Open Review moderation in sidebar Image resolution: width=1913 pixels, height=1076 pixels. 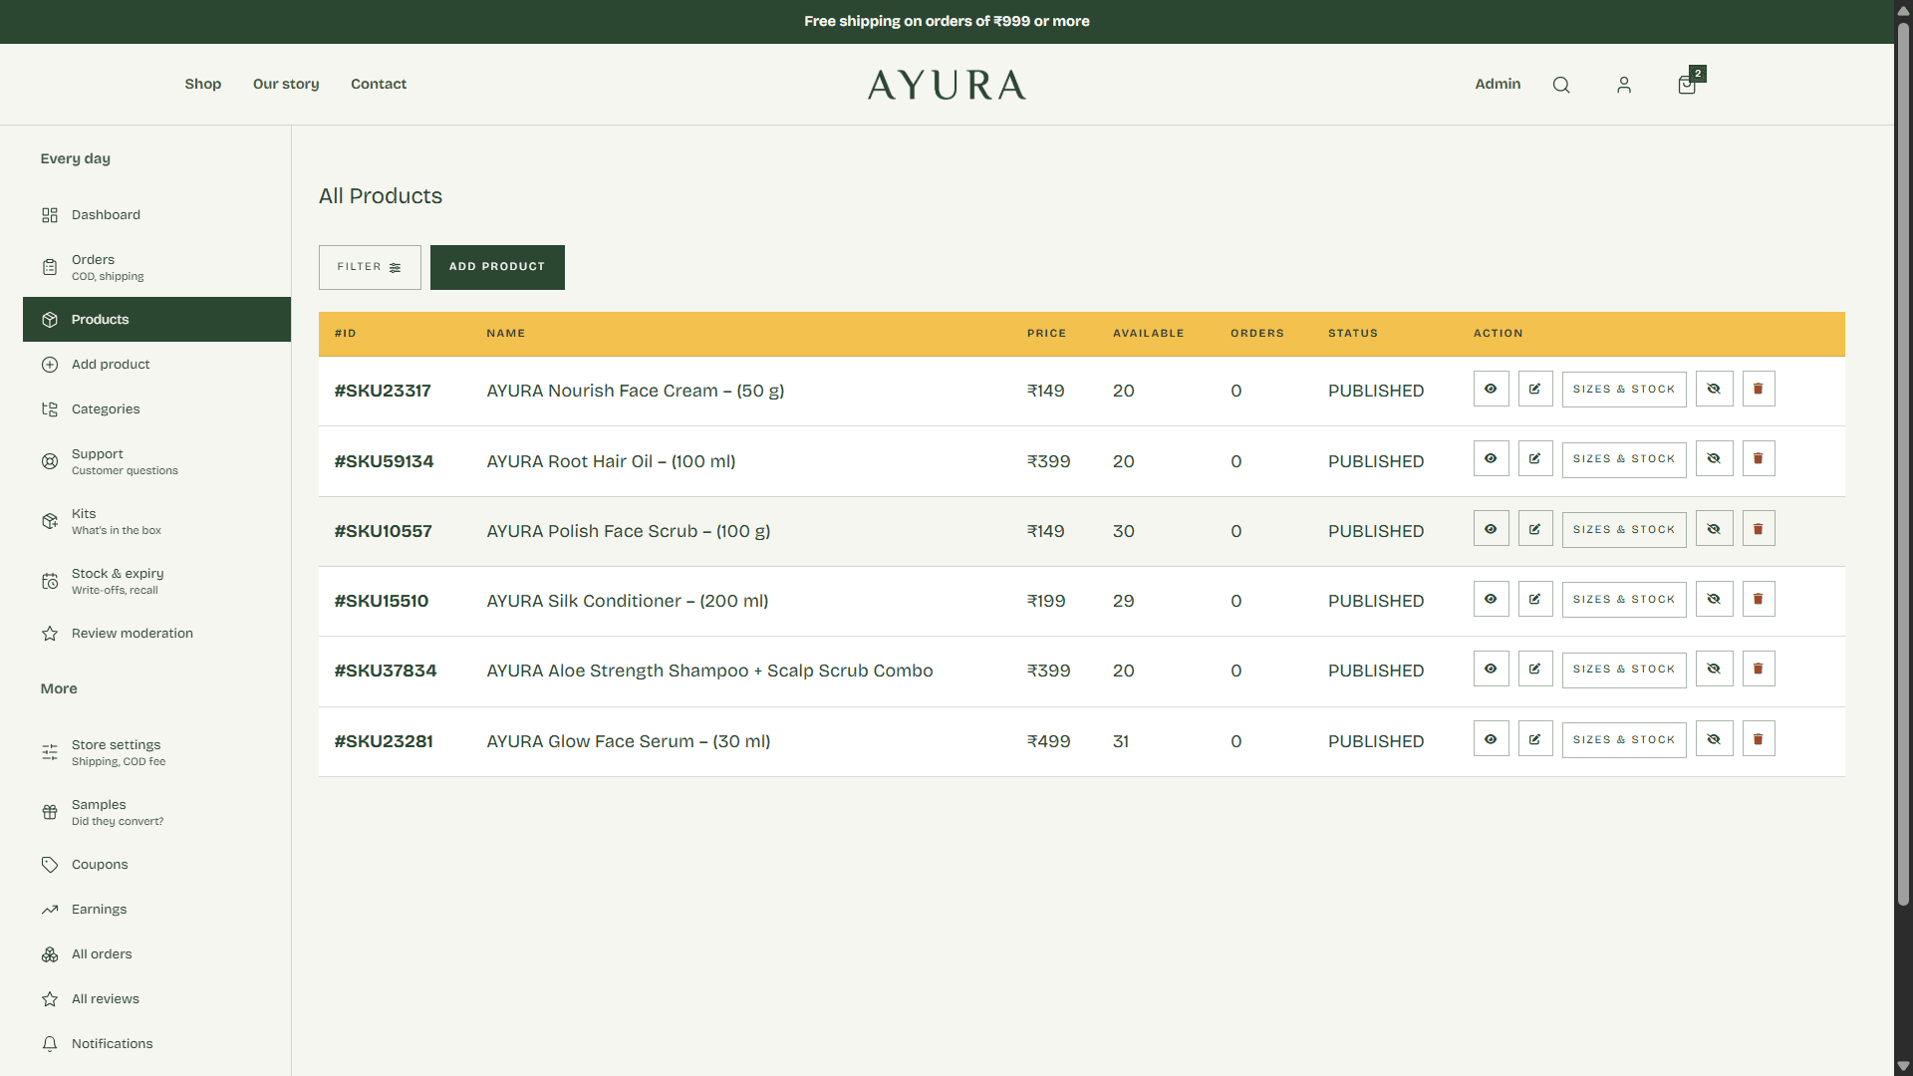[x=156, y=634]
